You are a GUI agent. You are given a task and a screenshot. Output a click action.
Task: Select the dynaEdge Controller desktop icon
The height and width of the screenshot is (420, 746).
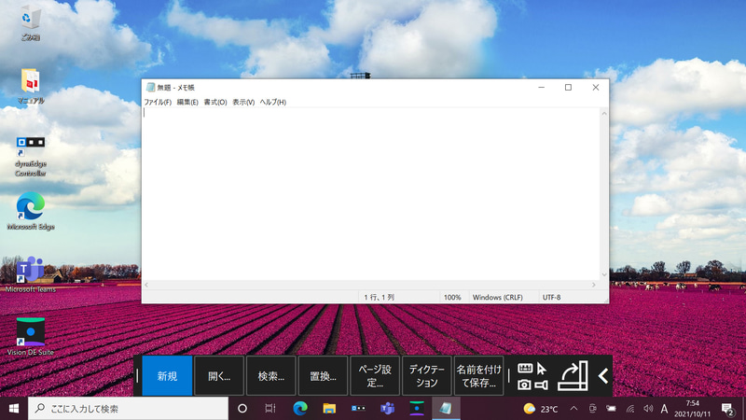tap(31, 156)
